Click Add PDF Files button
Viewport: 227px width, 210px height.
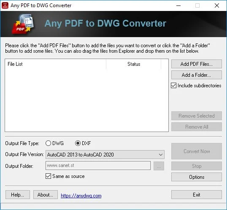point(197,64)
